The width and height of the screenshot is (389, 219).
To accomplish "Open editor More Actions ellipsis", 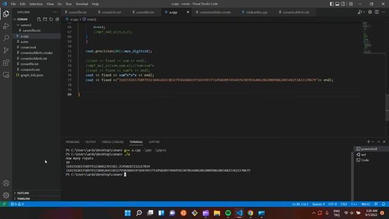I will (384, 12).
